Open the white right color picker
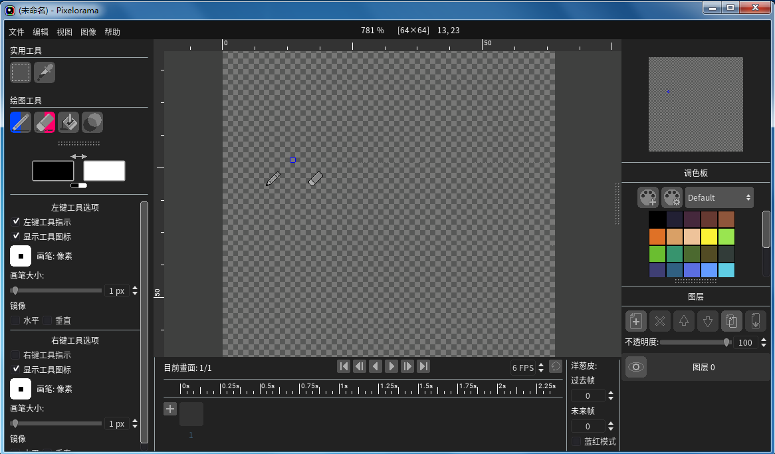Screen dimensions: 775x454 (104, 171)
